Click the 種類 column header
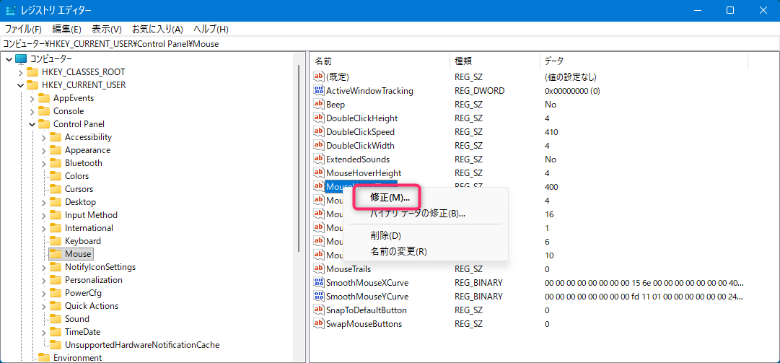The image size is (780, 363). tap(463, 61)
